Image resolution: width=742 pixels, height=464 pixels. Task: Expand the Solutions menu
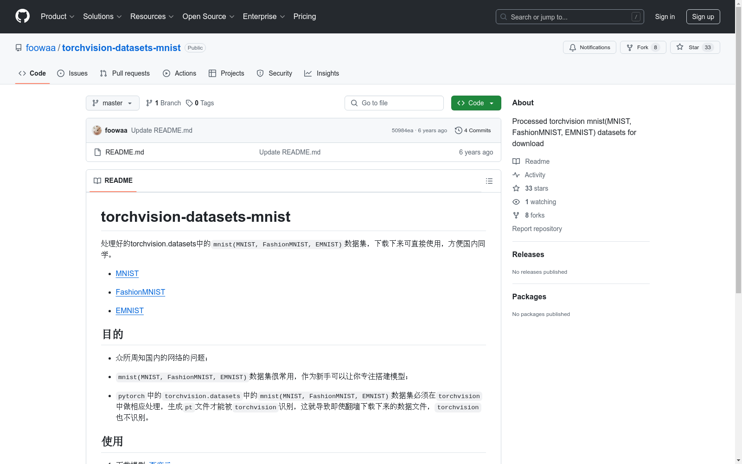click(102, 16)
